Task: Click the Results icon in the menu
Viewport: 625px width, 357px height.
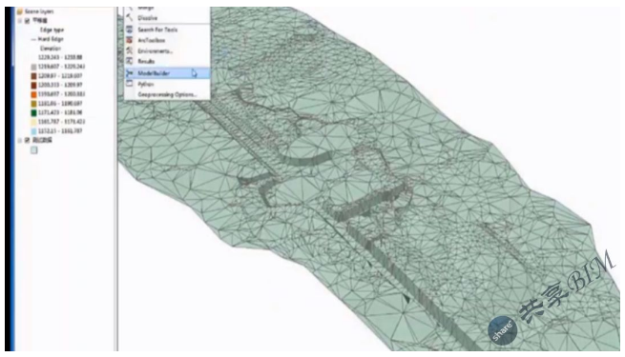Action: coord(129,61)
